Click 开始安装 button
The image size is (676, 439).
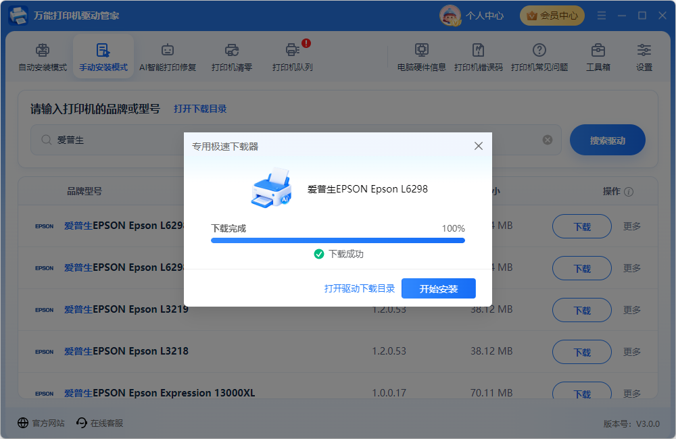pos(439,288)
